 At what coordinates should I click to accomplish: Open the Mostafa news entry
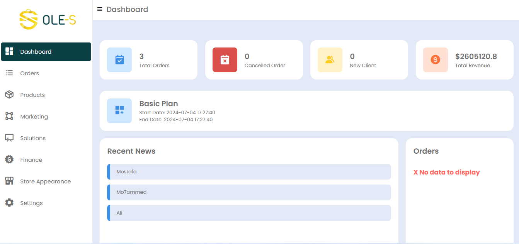[x=249, y=172]
